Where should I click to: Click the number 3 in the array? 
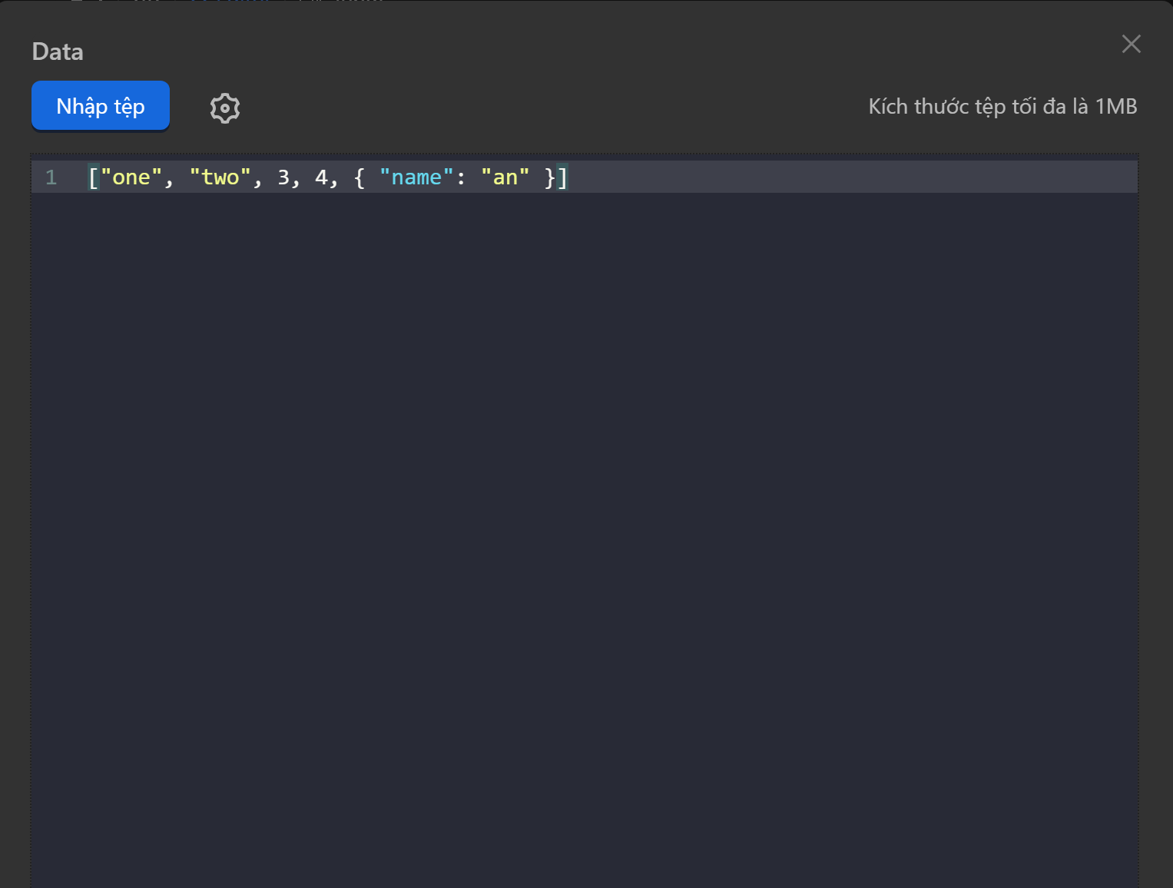[283, 177]
